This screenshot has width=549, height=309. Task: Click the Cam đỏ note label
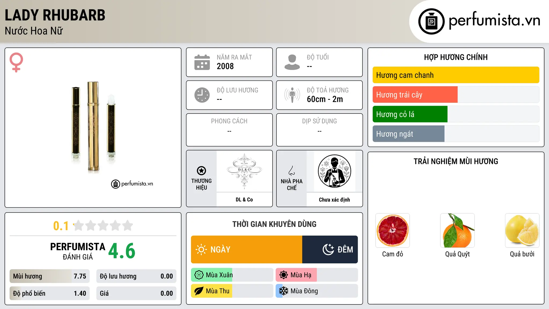[393, 254]
